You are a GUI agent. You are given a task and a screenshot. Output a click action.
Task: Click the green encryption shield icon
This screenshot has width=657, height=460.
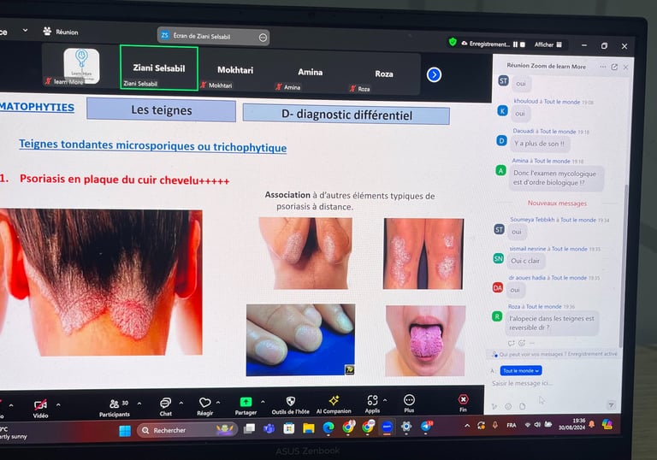[453, 42]
